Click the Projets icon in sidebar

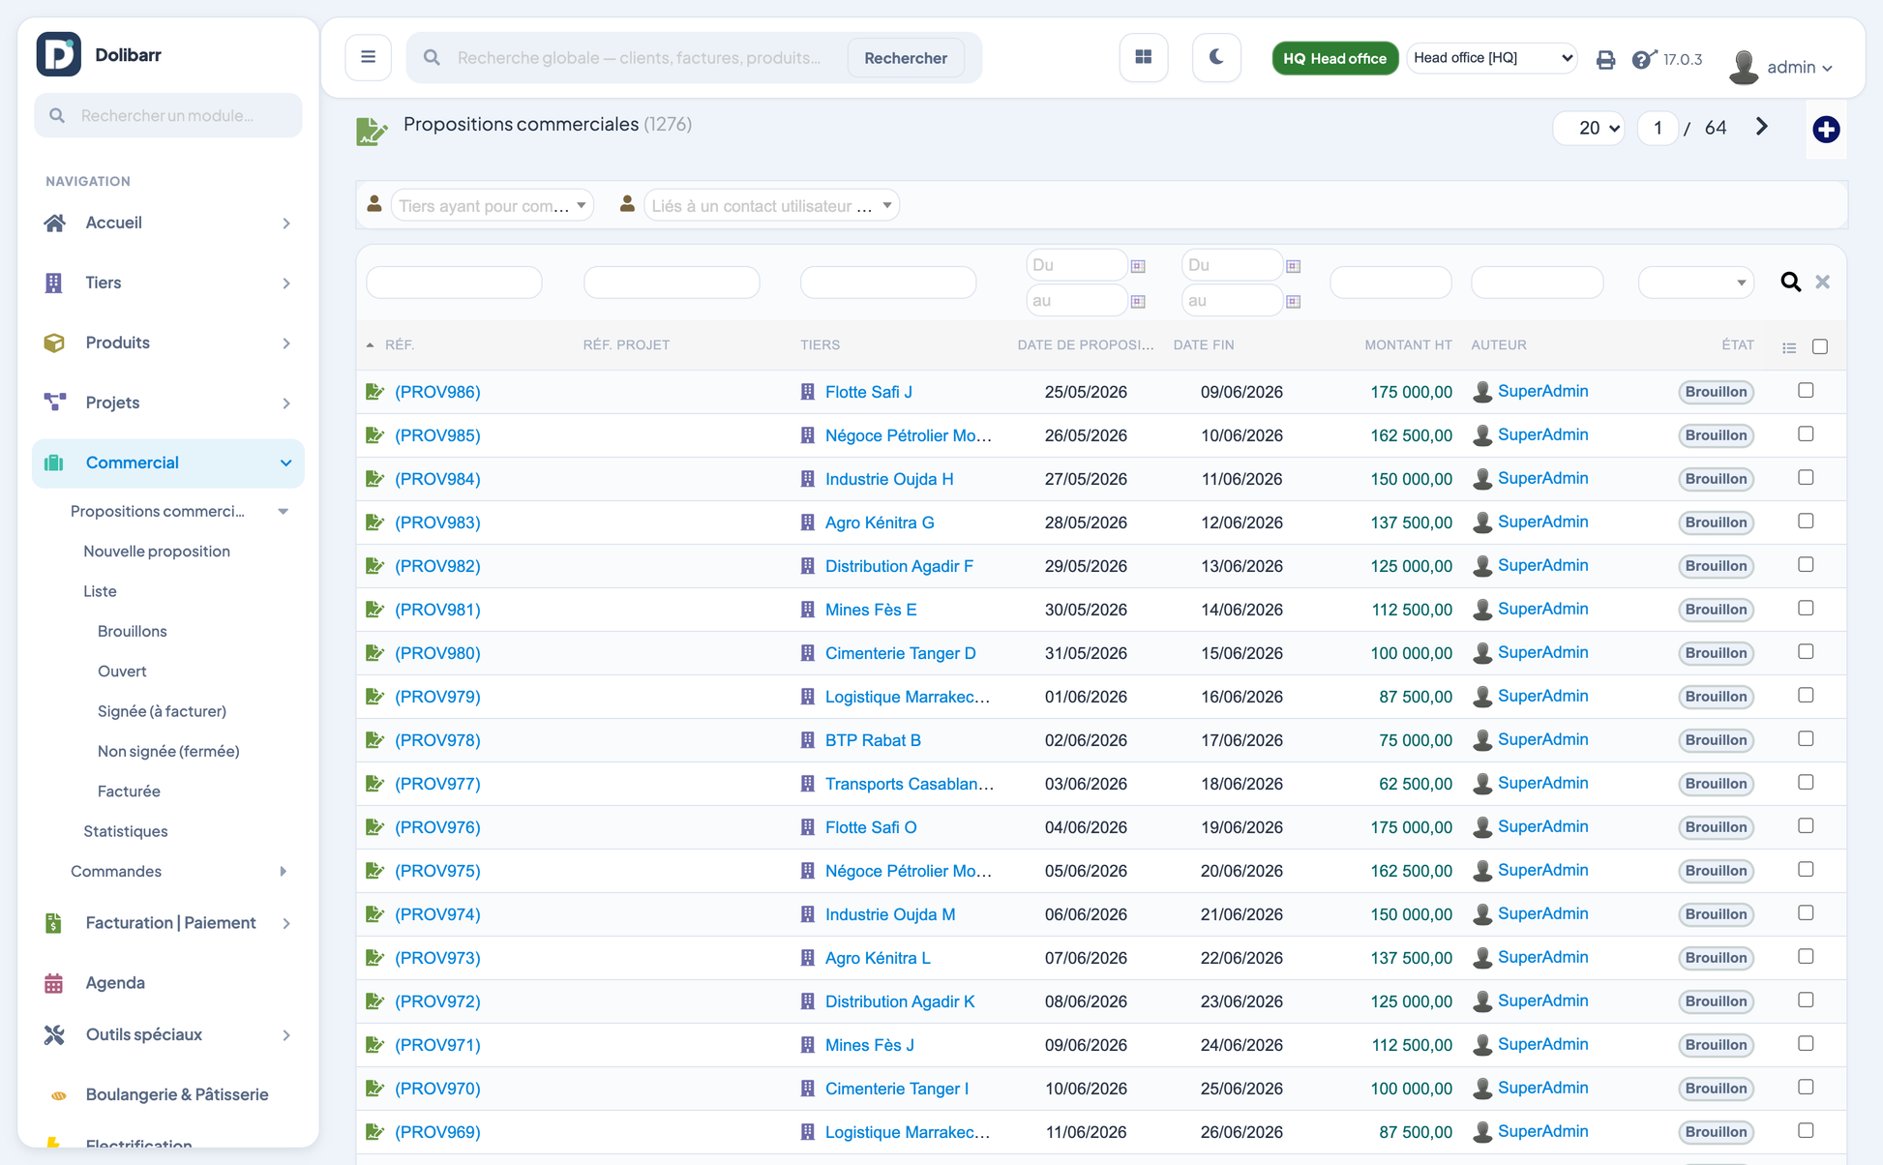pos(54,403)
